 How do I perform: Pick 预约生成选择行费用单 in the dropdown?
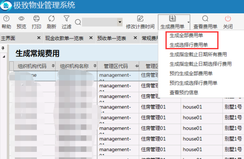click(x=193, y=83)
